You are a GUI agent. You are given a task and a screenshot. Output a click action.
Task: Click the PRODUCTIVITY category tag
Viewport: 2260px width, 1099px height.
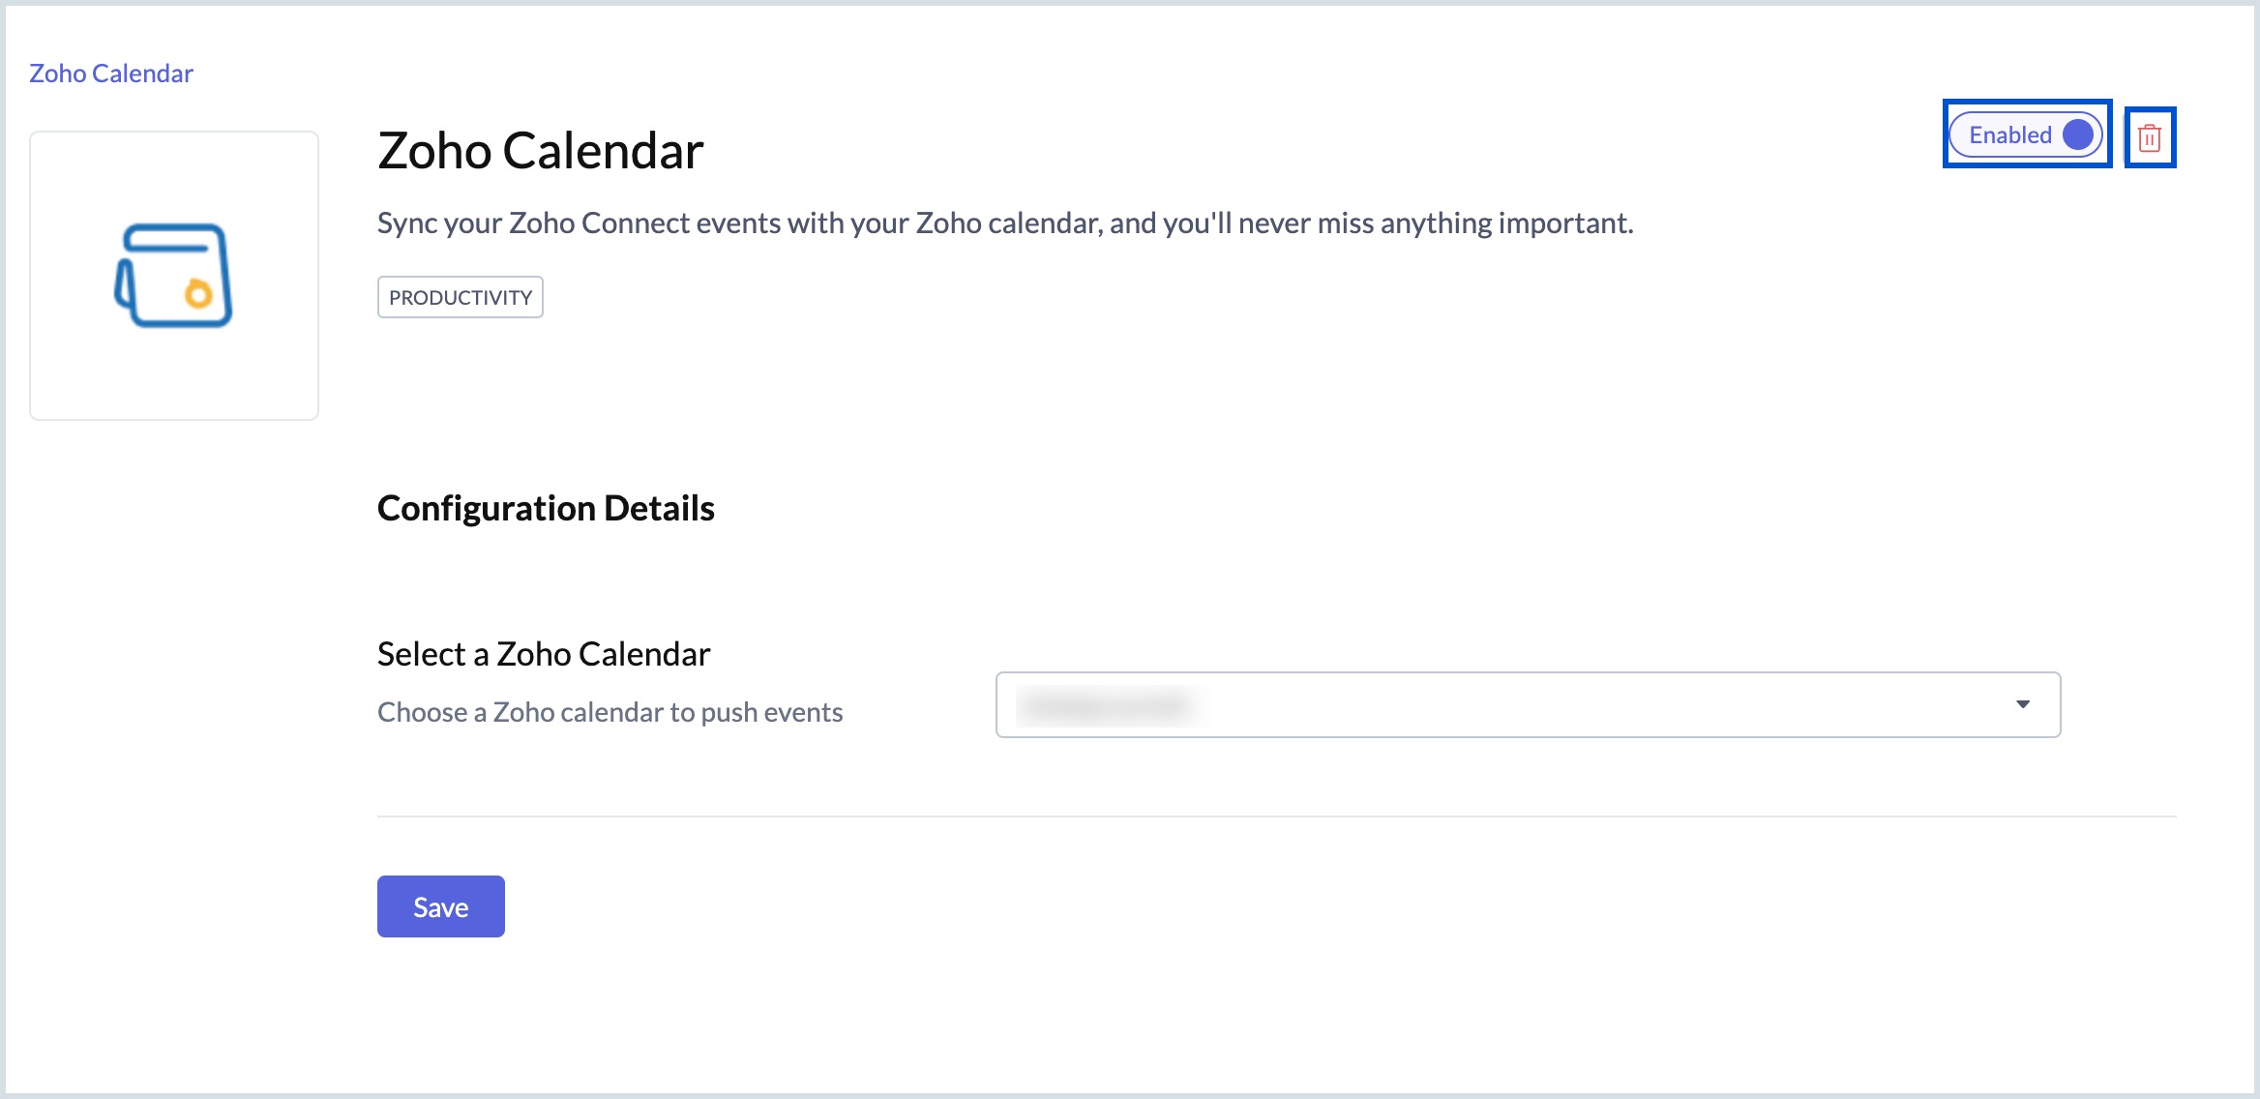460,297
